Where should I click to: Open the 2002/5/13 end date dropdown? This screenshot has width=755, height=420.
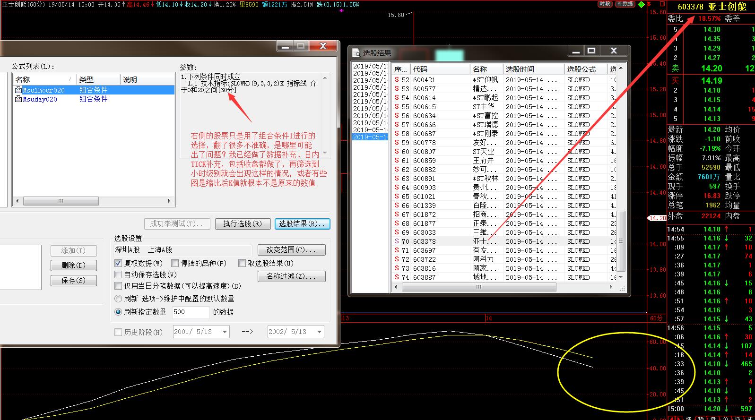(319, 332)
